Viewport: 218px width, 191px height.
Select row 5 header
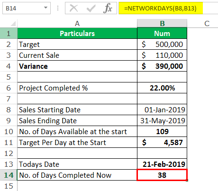point(9,77)
